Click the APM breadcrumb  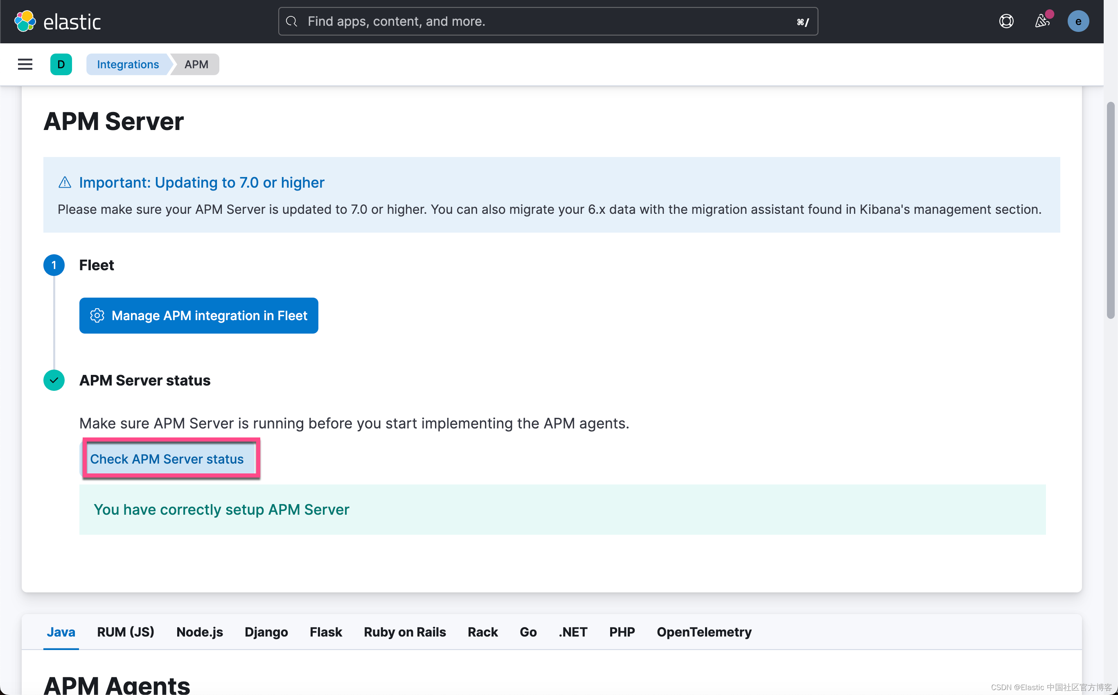click(x=196, y=64)
